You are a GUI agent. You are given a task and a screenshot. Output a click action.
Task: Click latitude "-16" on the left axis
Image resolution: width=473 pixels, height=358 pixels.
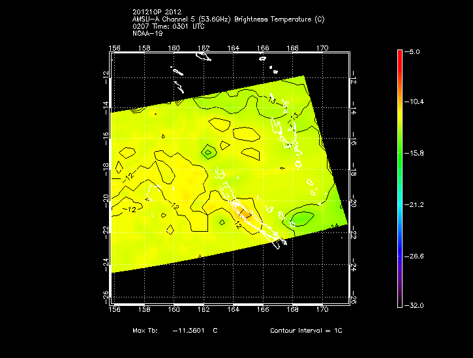point(106,139)
